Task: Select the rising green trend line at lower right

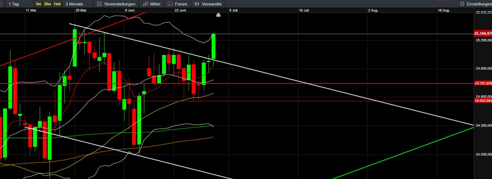Action: point(403,153)
